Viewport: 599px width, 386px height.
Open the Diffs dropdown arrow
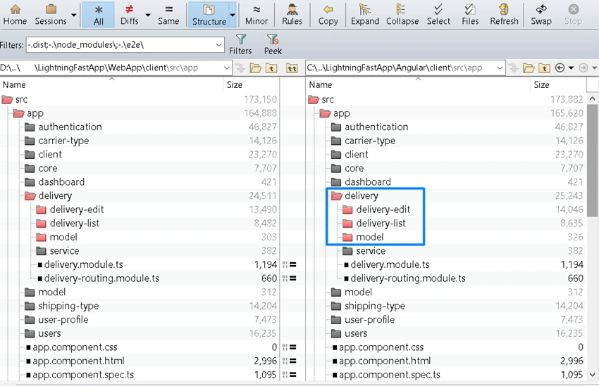point(148,15)
